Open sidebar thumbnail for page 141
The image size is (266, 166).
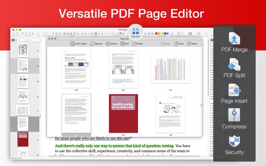23,110
